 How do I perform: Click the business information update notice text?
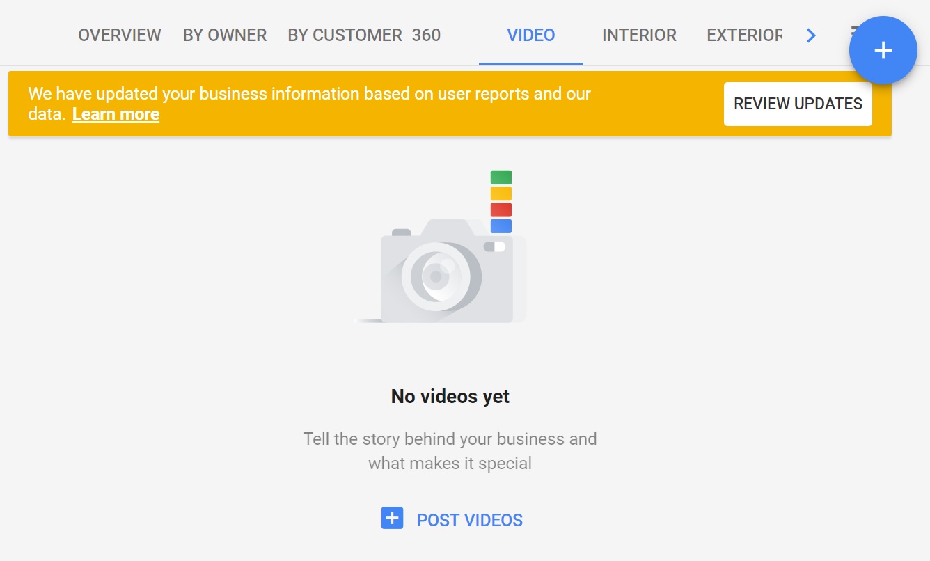pos(310,104)
